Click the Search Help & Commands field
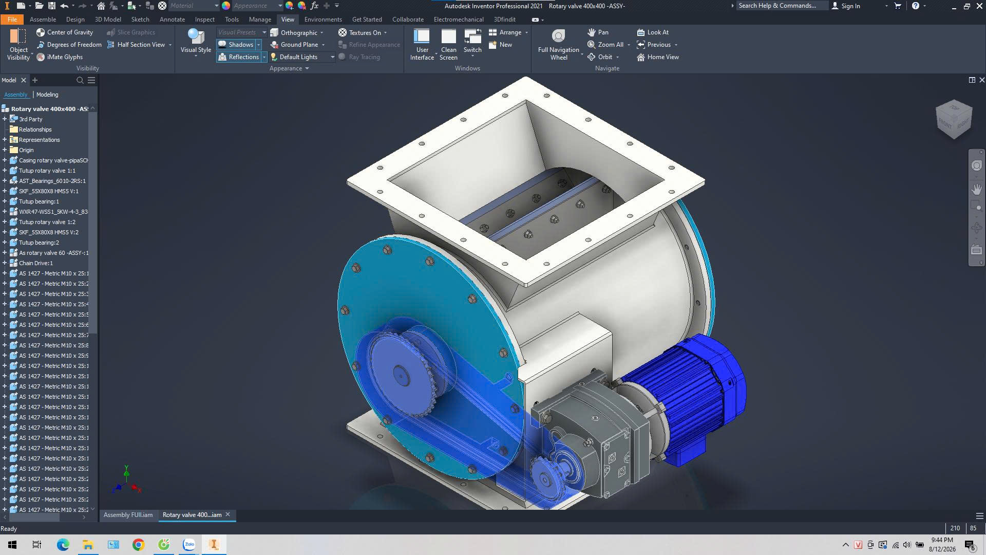986x555 pixels. pos(783,6)
